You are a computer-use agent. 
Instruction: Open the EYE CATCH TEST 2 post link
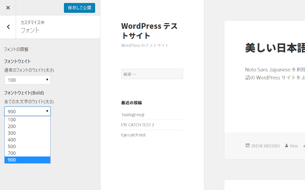pyautogui.click(x=138, y=125)
